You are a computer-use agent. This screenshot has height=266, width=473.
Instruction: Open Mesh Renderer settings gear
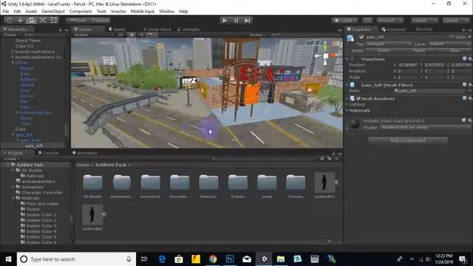coord(470,98)
